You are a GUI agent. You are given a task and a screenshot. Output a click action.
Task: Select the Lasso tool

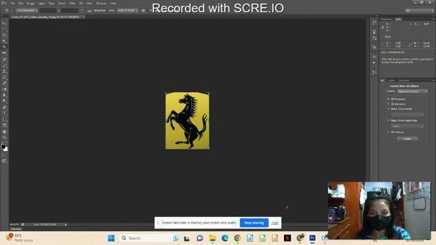pyautogui.click(x=4, y=35)
